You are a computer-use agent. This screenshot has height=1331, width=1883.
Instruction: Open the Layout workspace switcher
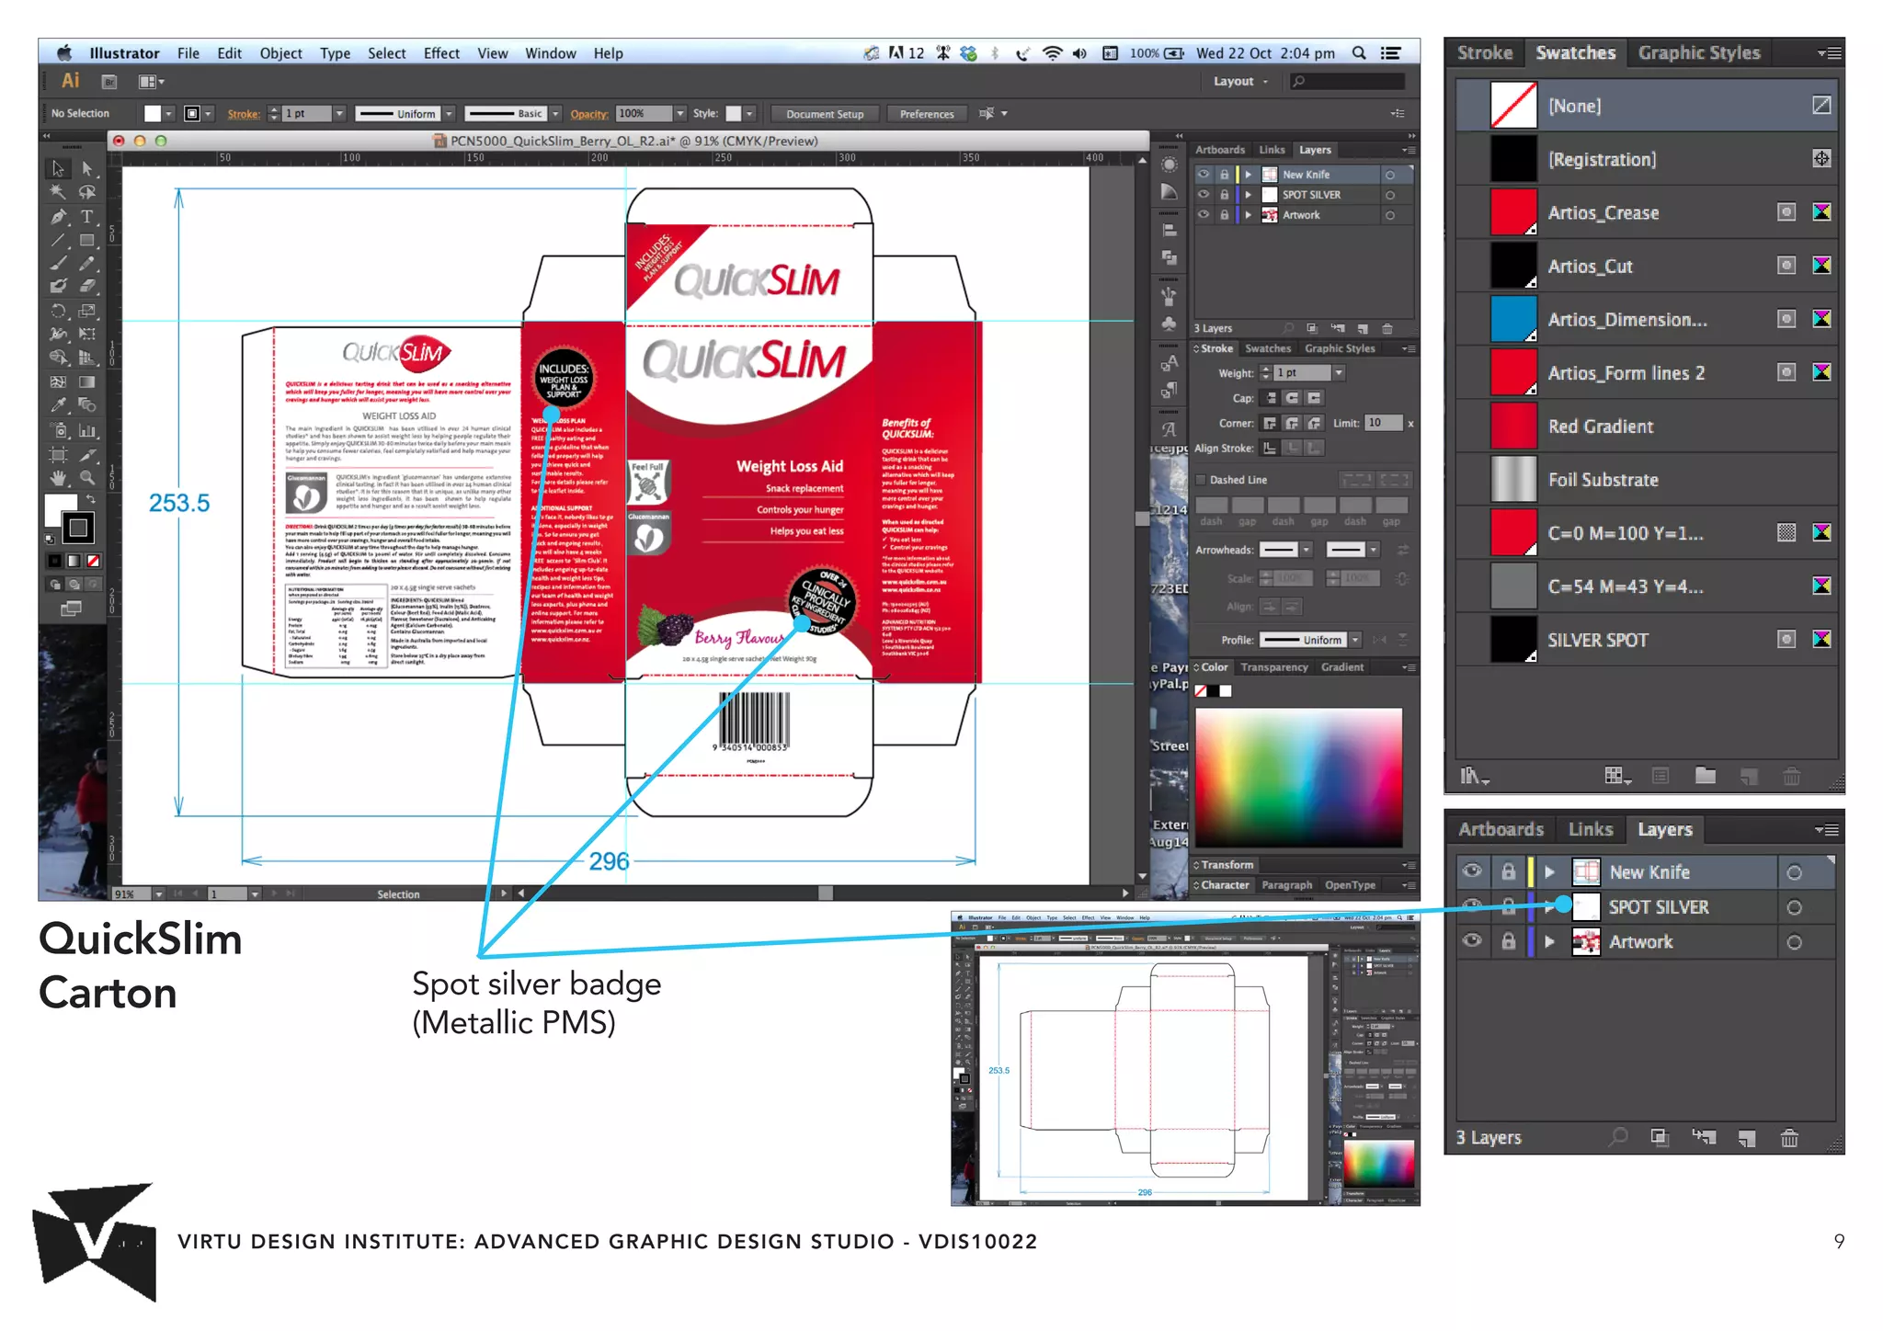pos(1240,82)
